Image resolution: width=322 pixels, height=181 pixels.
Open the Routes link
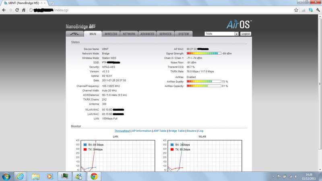pos(192,131)
